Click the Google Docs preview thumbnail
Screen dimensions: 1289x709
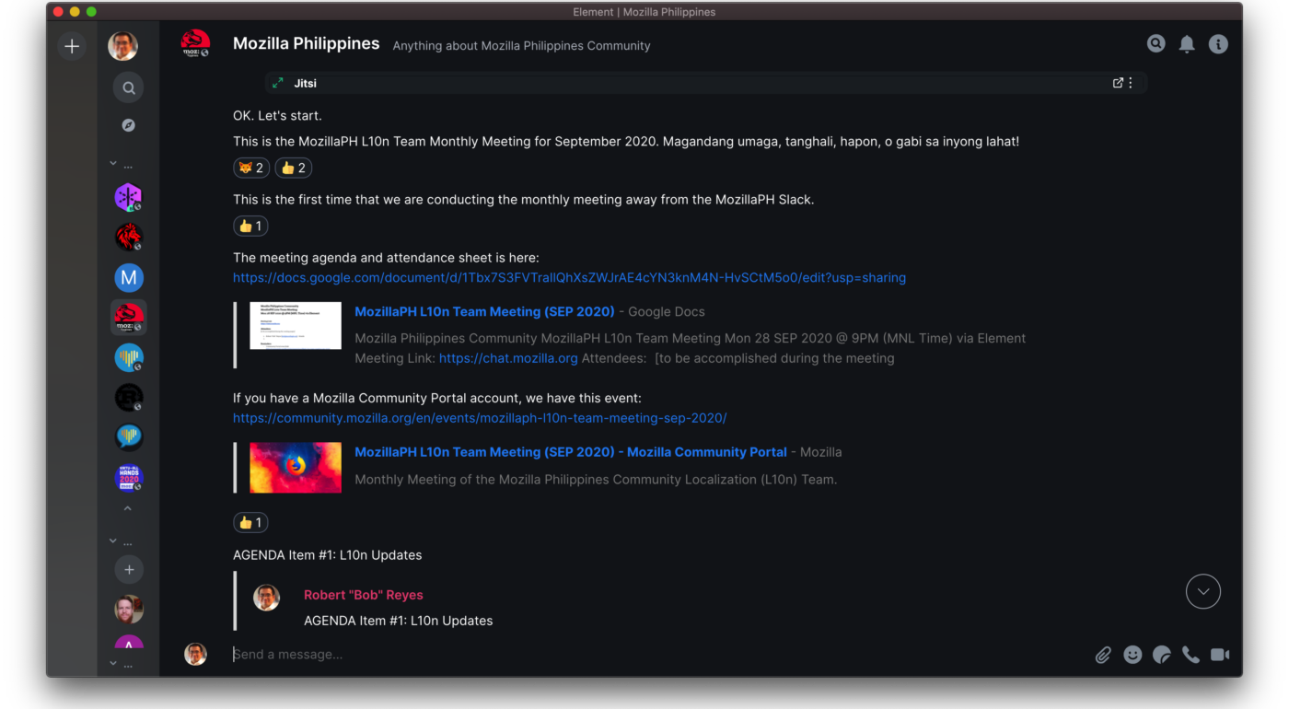(x=296, y=326)
